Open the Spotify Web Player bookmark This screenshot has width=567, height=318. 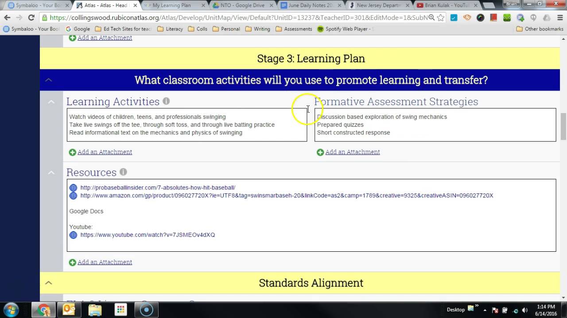point(346,29)
